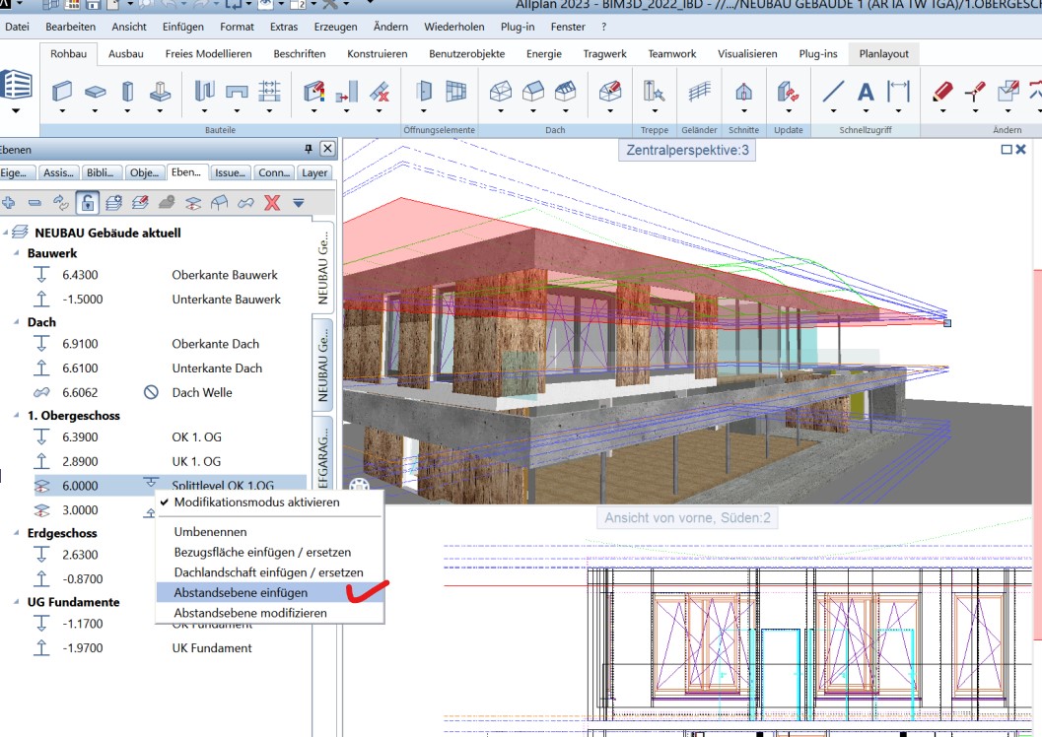Toggle the padlock lock icon in Ebenen toolbar
Image resolution: width=1042 pixels, height=737 pixels.
(87, 203)
